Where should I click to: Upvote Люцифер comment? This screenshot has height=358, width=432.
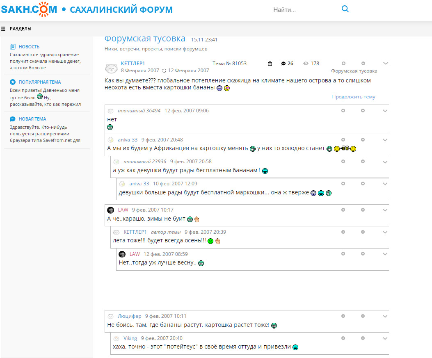pyautogui.click(x=343, y=316)
